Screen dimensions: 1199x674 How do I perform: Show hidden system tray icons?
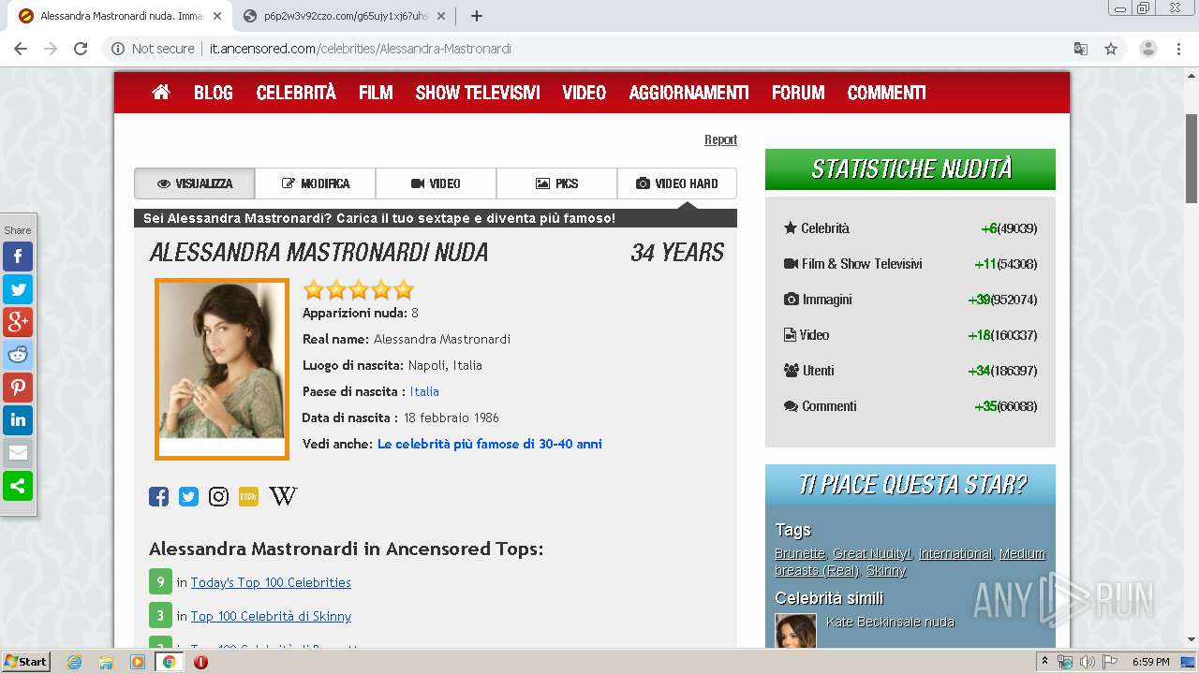coord(1044,662)
